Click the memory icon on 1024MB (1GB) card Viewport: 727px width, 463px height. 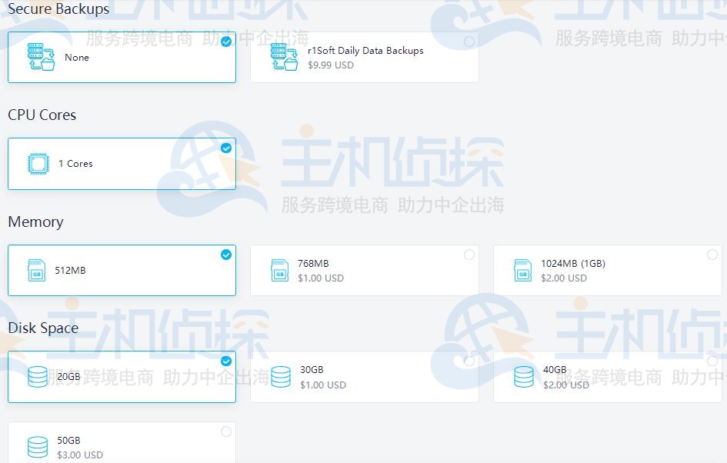(523, 270)
